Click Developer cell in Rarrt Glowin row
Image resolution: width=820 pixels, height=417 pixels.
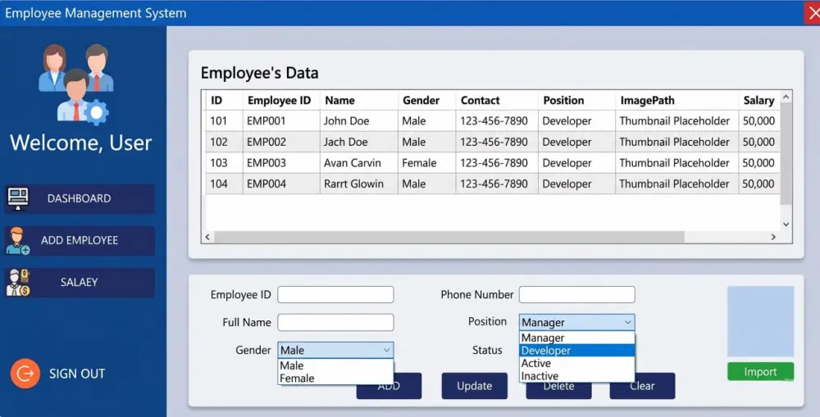click(576, 184)
